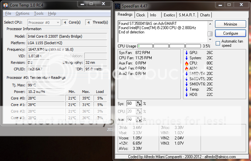Click the Lithography value 32 nm

[x=96, y=63]
